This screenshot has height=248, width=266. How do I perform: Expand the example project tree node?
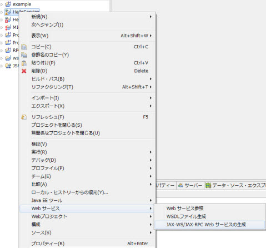tap(2, 4)
